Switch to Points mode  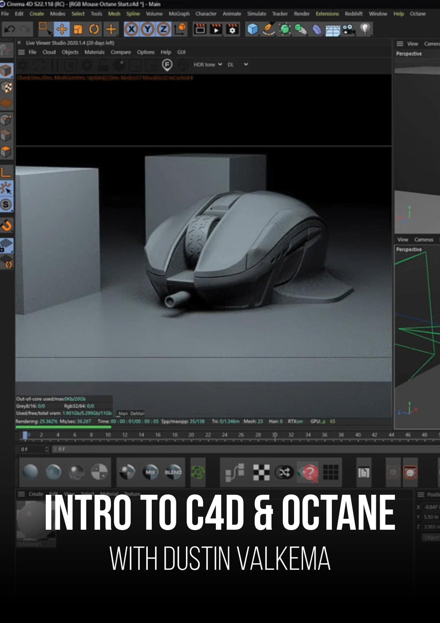pos(6,119)
